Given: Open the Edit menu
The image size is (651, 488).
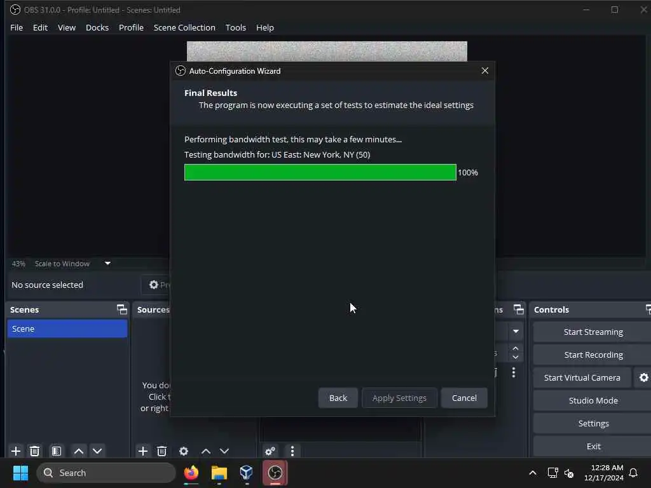Looking at the screenshot, I should pyautogui.click(x=40, y=27).
